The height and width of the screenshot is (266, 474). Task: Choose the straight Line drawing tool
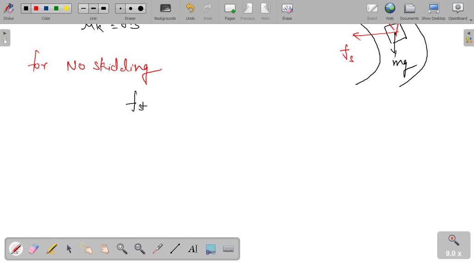tap(175, 249)
